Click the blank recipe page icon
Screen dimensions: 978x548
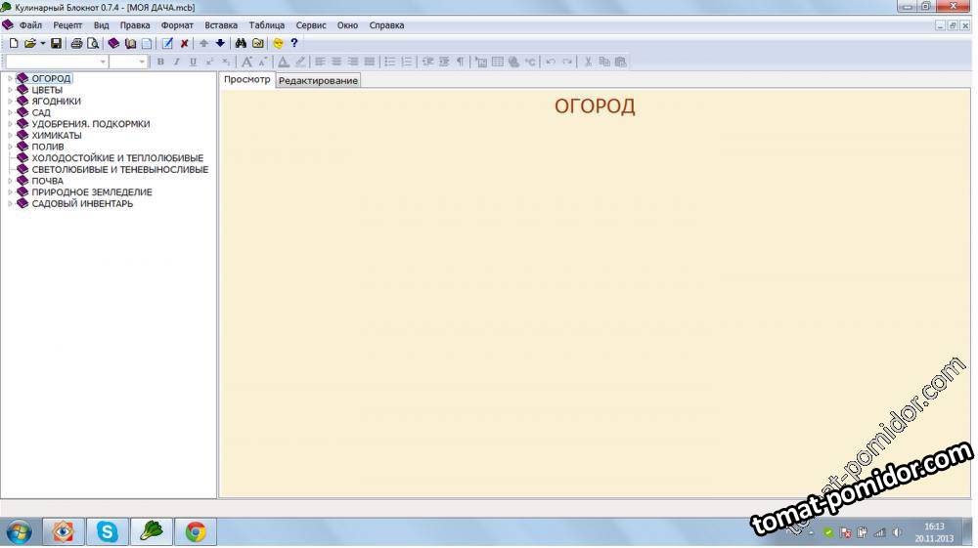click(147, 44)
